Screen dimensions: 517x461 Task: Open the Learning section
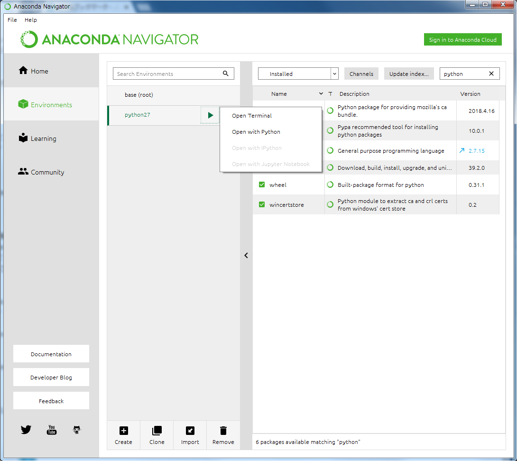[51, 138]
